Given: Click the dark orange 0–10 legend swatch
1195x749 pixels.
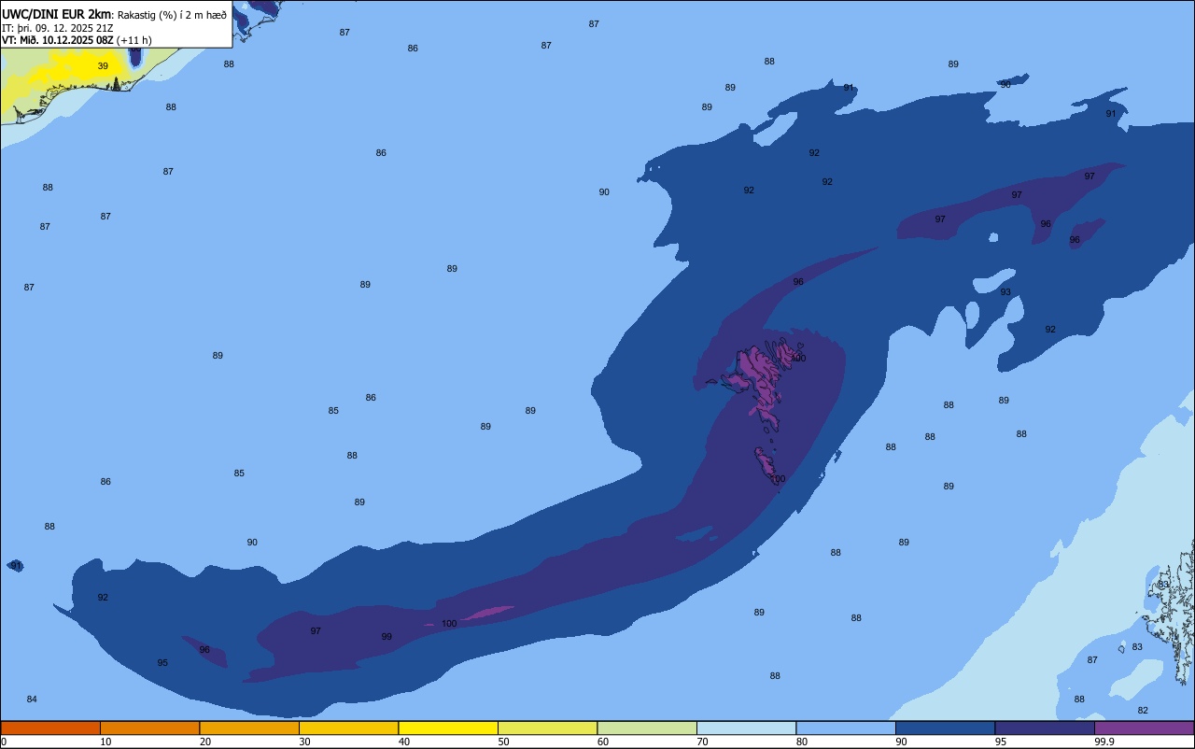Looking at the screenshot, I should (x=50, y=728).
